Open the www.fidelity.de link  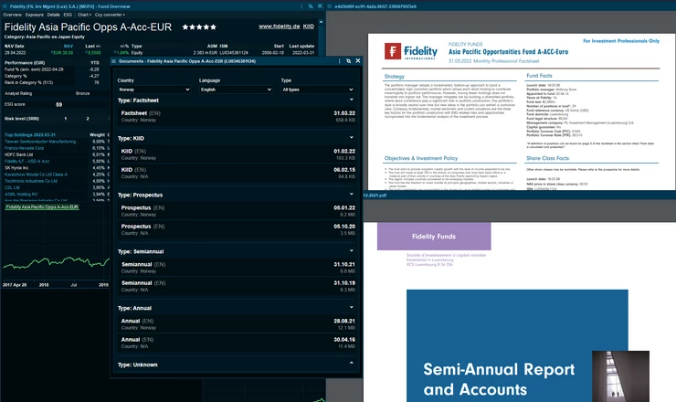279,26
